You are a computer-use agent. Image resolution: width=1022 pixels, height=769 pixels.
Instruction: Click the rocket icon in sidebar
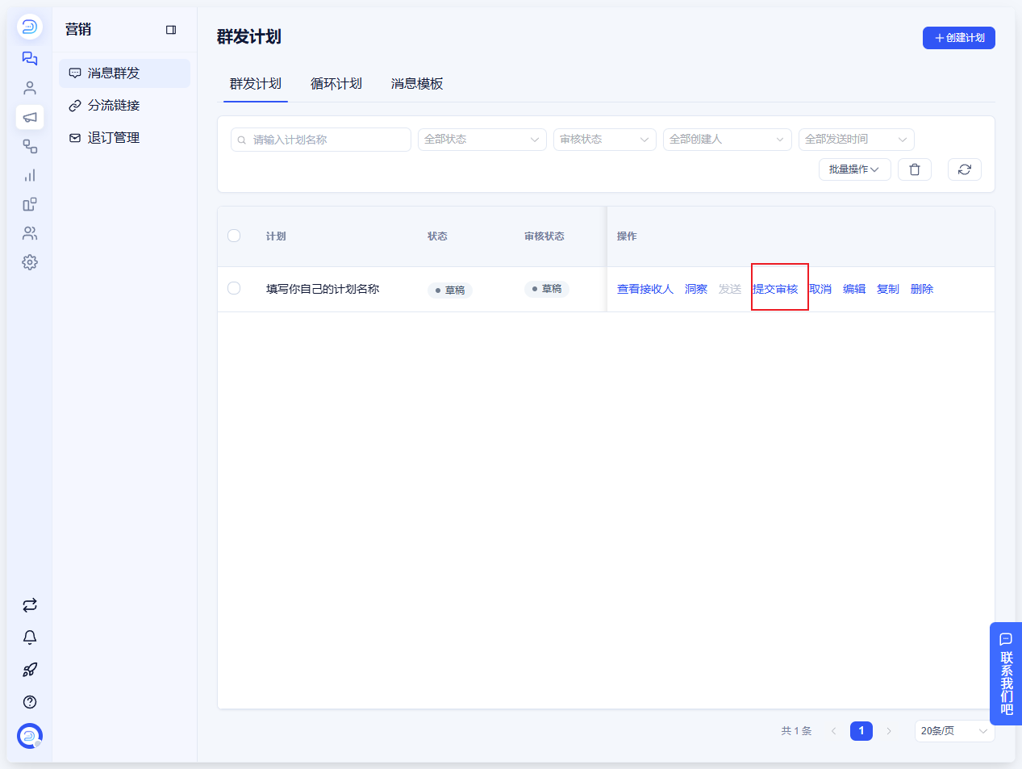(30, 670)
